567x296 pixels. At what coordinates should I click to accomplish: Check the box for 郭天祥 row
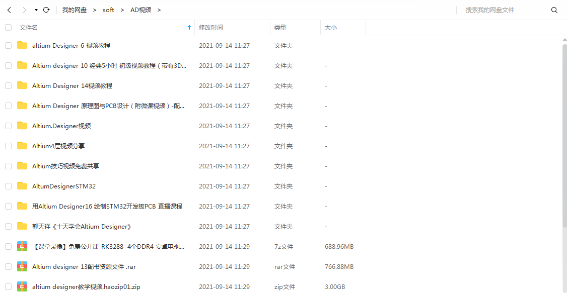point(9,226)
